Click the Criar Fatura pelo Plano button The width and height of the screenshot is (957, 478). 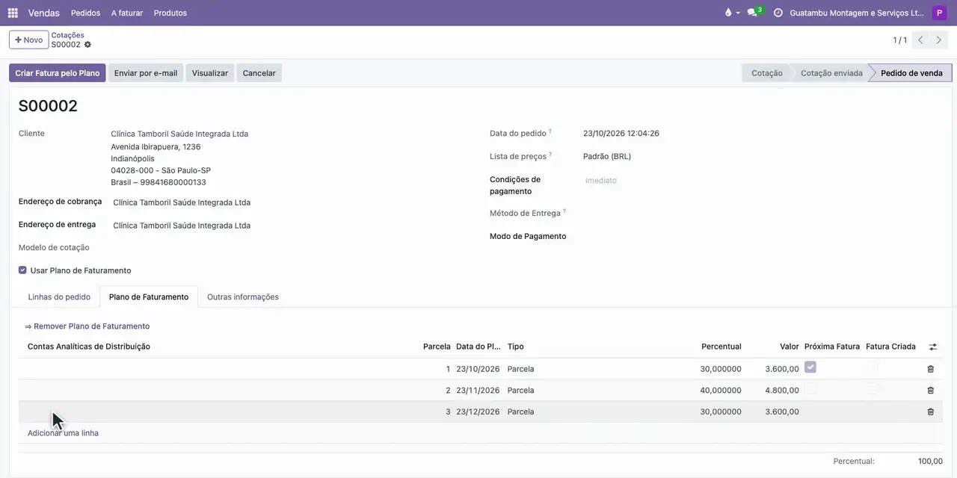point(58,73)
